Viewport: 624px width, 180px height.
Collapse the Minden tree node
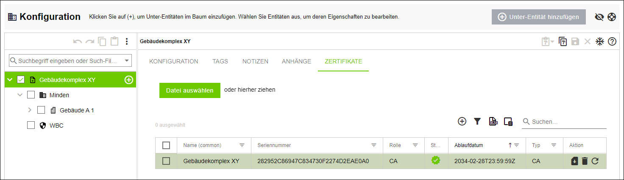point(20,95)
